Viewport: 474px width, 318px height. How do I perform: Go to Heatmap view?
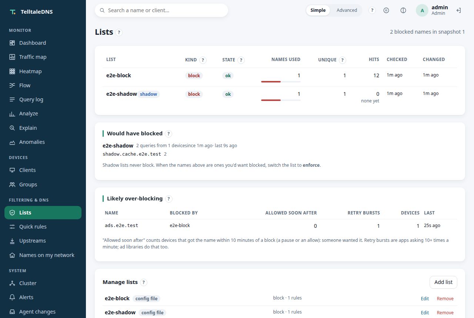click(x=43, y=71)
